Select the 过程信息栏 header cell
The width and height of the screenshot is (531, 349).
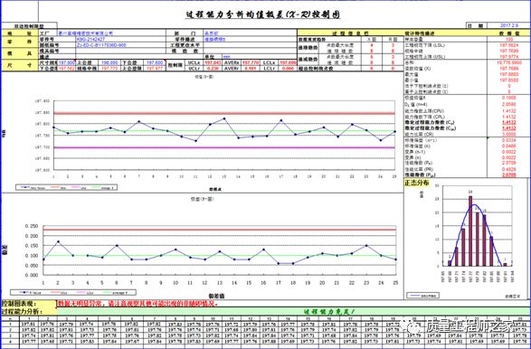tap(350, 33)
